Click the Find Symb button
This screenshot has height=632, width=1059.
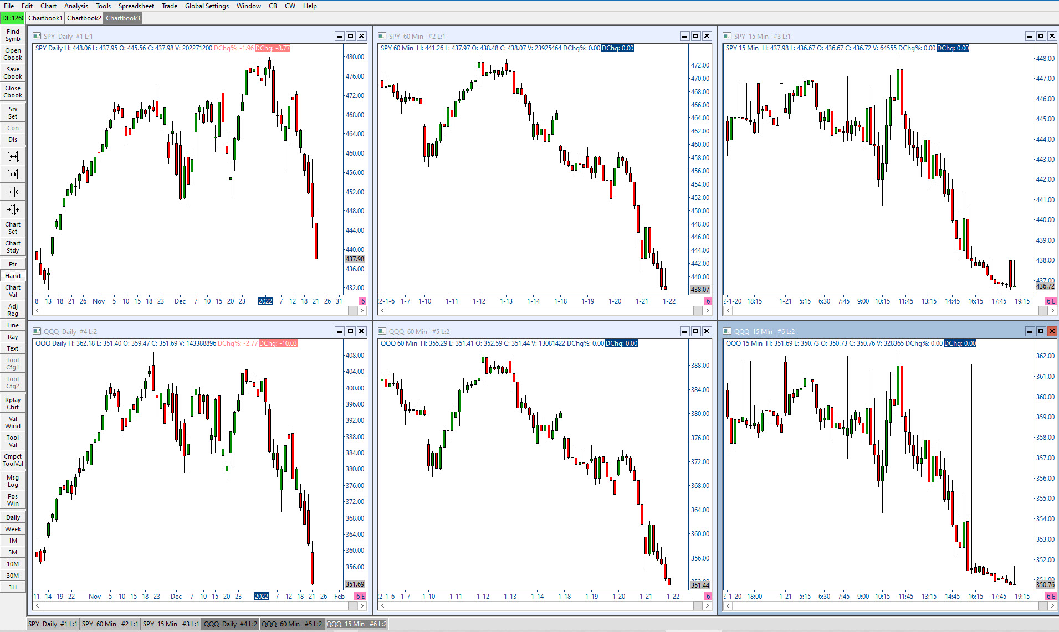[x=13, y=35]
